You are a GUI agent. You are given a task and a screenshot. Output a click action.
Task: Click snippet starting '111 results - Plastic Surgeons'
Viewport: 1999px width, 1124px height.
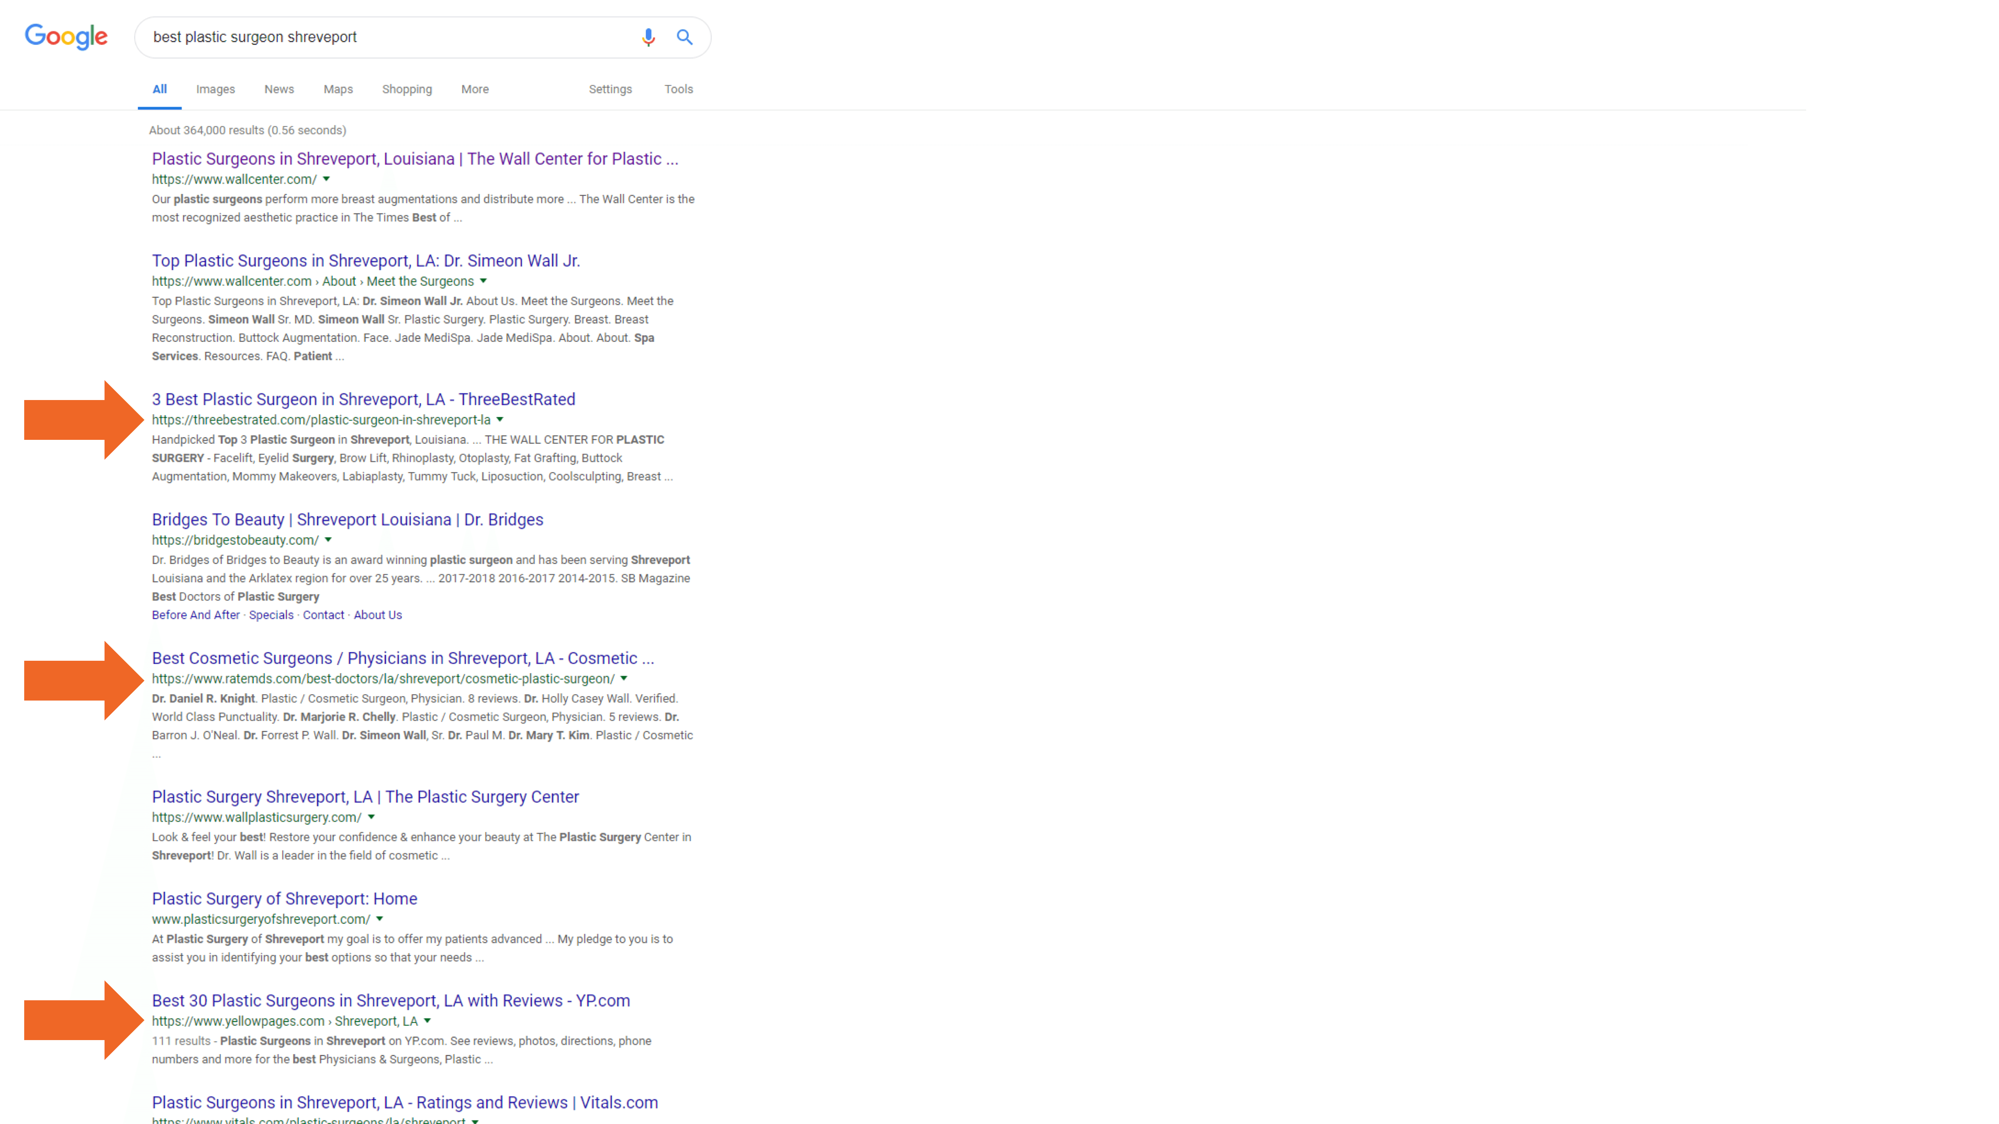tap(402, 1050)
